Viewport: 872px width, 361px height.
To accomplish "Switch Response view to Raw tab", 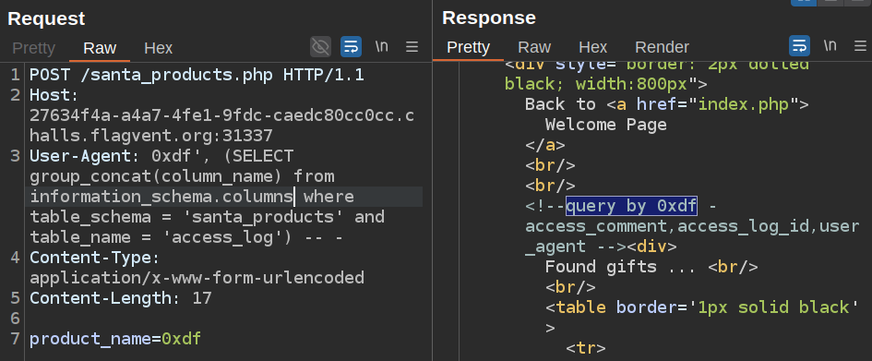I will click(x=534, y=47).
